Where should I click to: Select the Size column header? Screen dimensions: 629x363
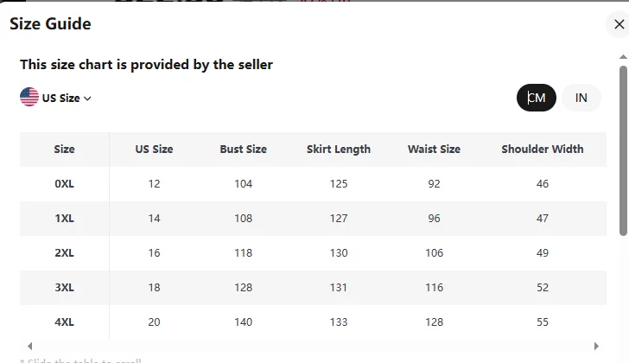(64, 150)
